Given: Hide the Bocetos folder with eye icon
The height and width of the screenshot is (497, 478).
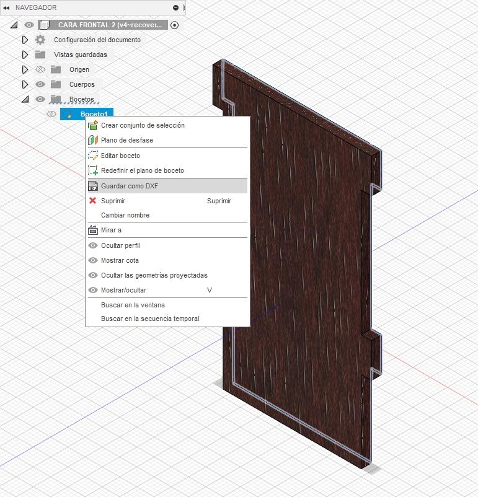Looking at the screenshot, I should pyautogui.click(x=40, y=99).
